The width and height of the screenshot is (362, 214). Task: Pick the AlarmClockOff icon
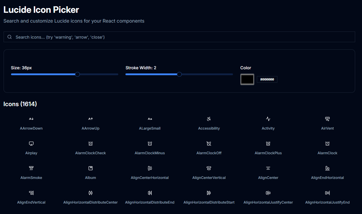(209, 144)
